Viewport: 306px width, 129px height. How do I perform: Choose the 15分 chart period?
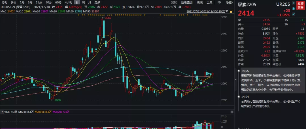tap(39, 2)
